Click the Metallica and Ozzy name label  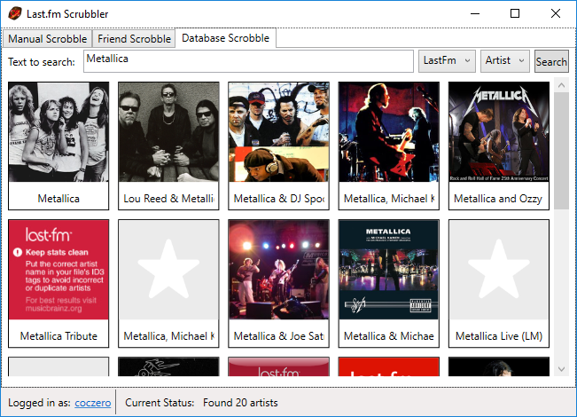coord(498,199)
